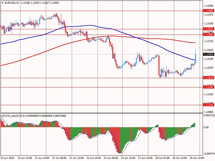This screenshot has height=161, width=215.
Task: Select the EURUSD,H1 chart title text
Action: tap(12, 3)
